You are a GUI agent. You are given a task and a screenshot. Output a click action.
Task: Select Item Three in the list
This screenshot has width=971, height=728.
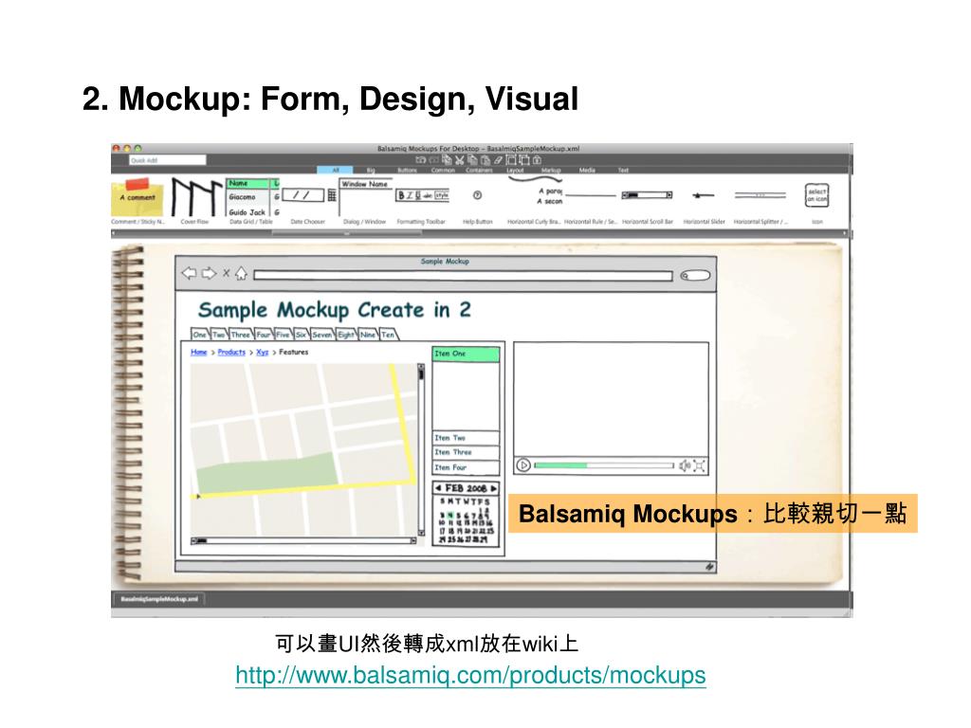tap(466, 452)
